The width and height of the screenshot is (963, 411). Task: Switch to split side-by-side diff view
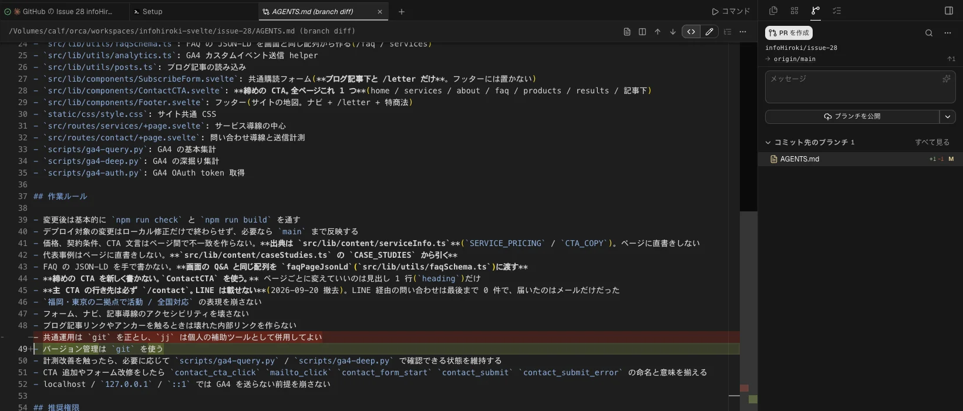(642, 32)
